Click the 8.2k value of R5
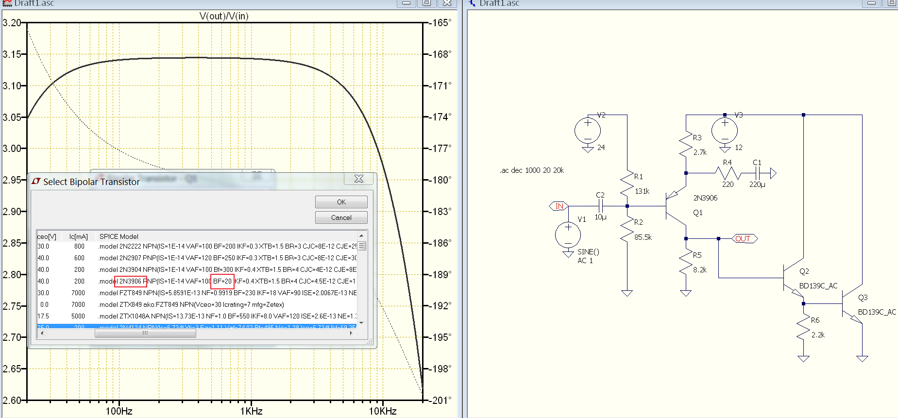This screenshot has width=898, height=418. coord(700,269)
